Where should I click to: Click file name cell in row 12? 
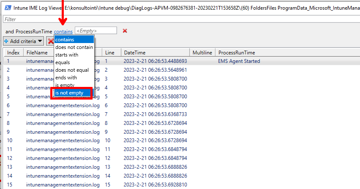[63, 158]
